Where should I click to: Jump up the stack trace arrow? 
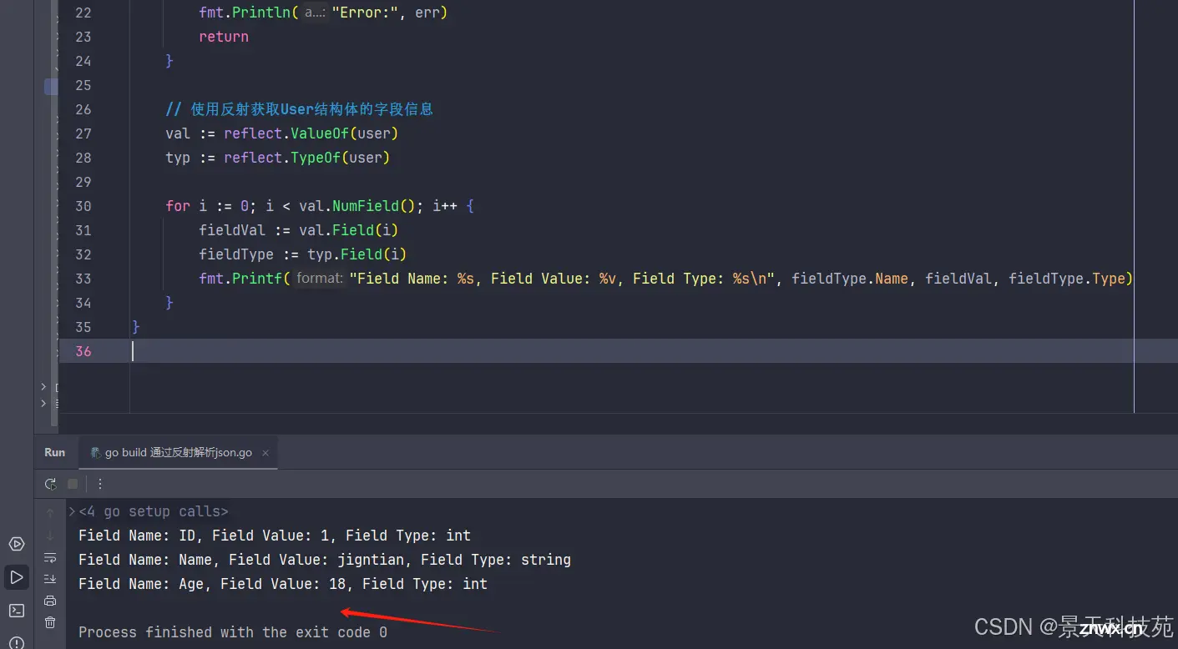pyautogui.click(x=50, y=512)
